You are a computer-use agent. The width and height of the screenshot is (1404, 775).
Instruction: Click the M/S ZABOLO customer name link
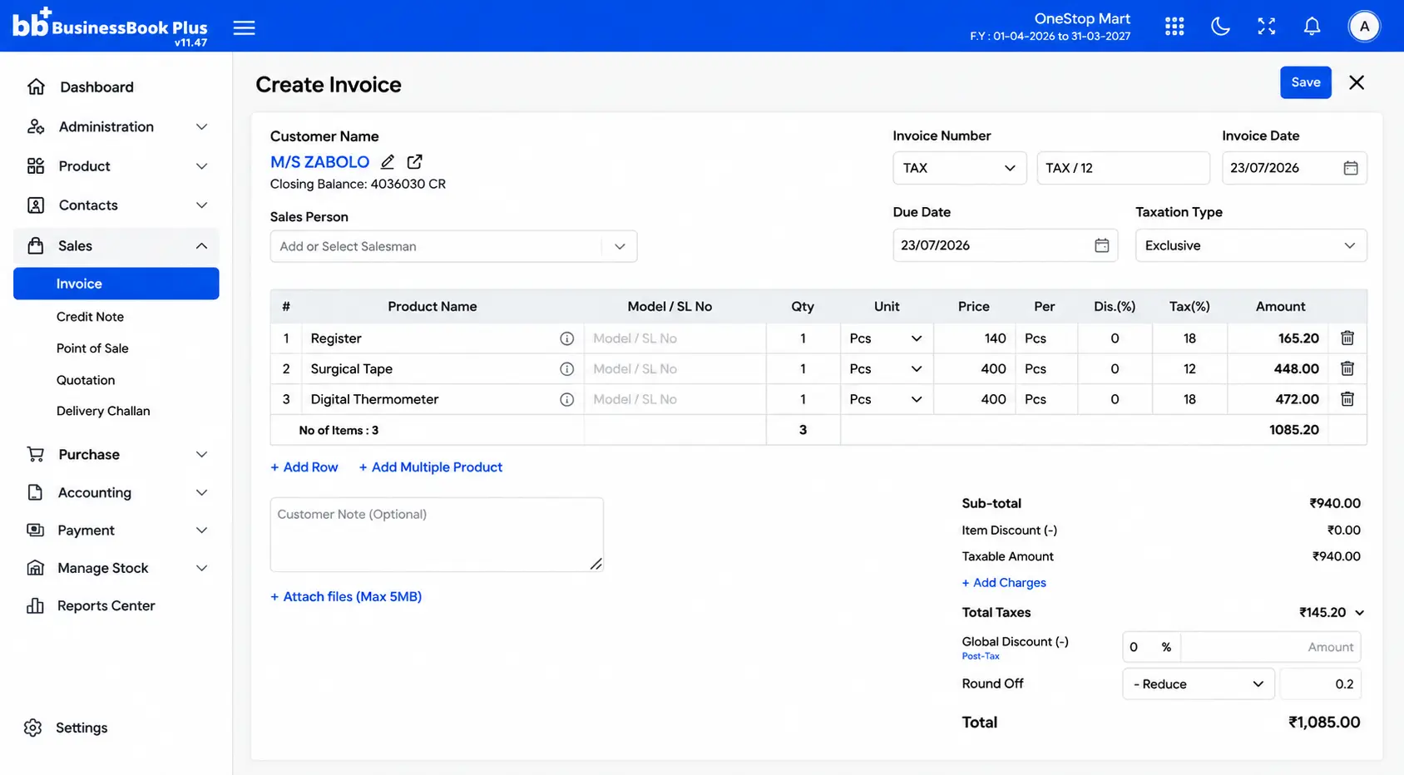tap(319, 162)
